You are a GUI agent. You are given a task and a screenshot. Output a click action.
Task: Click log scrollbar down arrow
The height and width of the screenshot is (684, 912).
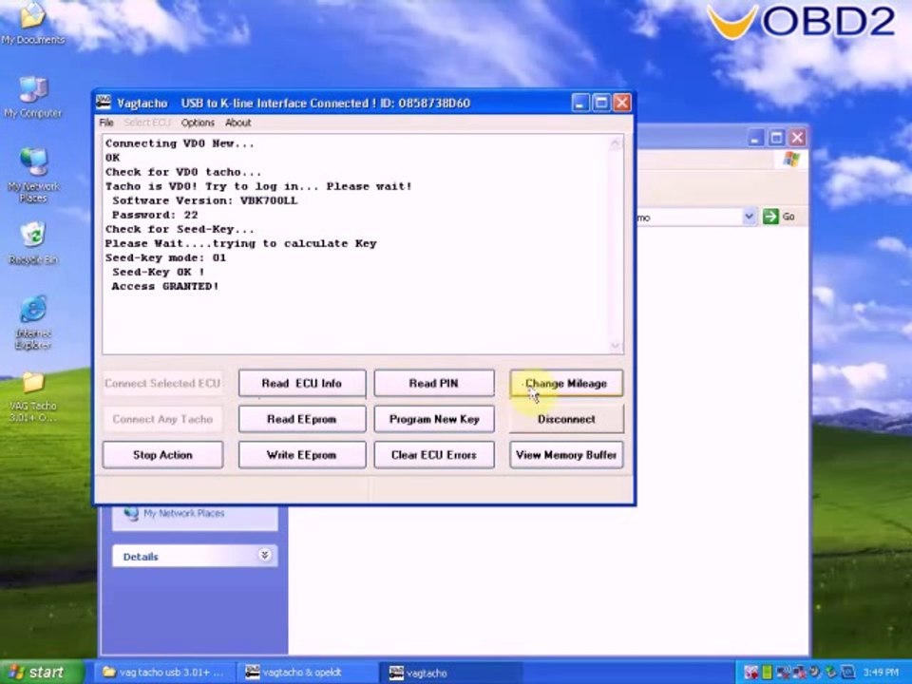click(616, 346)
